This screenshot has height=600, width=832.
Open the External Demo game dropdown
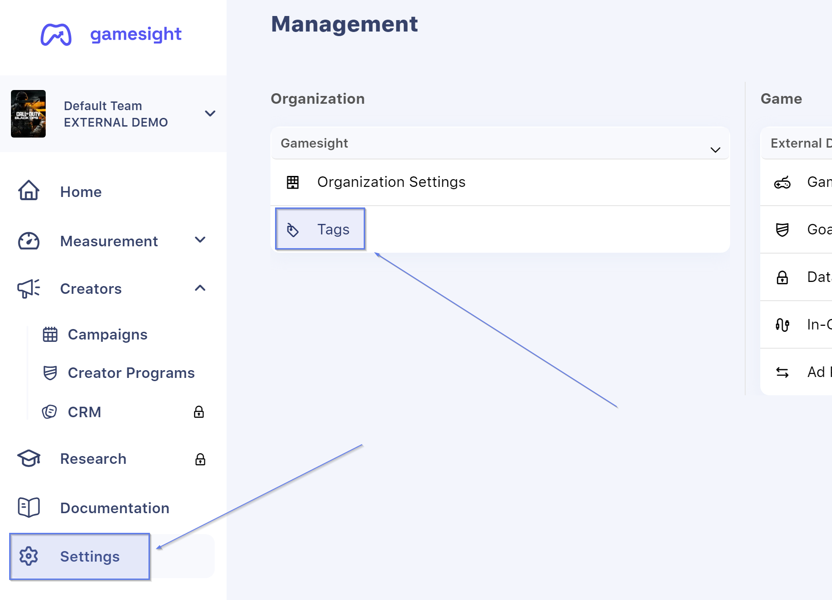pos(796,143)
